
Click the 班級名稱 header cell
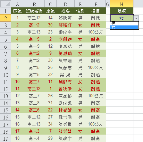point(34,11)
